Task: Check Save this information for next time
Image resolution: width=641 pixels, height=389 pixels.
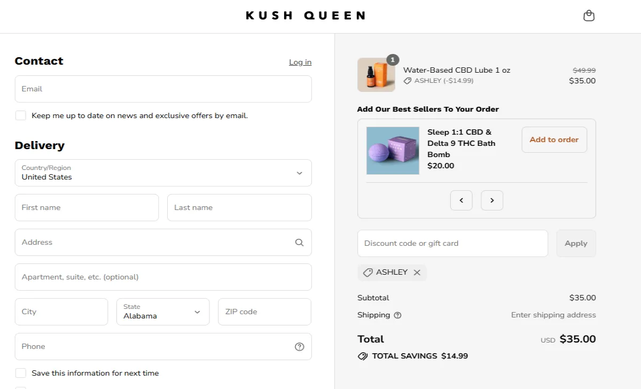Action: [20, 373]
